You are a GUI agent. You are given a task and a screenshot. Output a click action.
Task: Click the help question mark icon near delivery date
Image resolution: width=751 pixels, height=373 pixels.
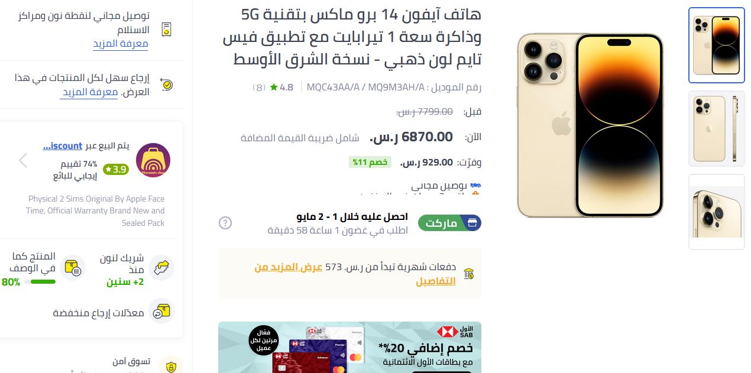click(225, 223)
